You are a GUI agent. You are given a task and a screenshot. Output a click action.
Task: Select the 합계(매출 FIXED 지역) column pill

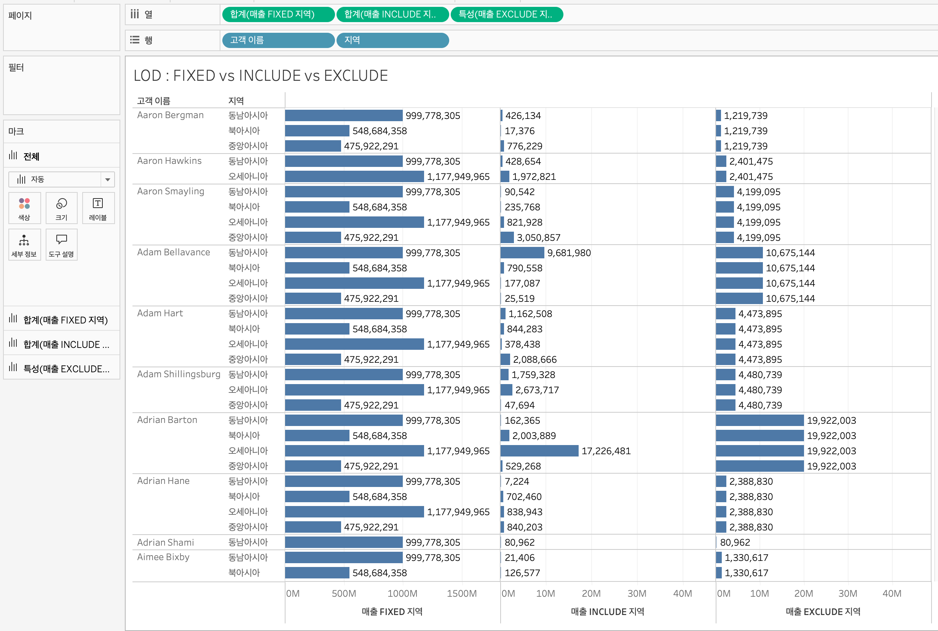(x=278, y=14)
